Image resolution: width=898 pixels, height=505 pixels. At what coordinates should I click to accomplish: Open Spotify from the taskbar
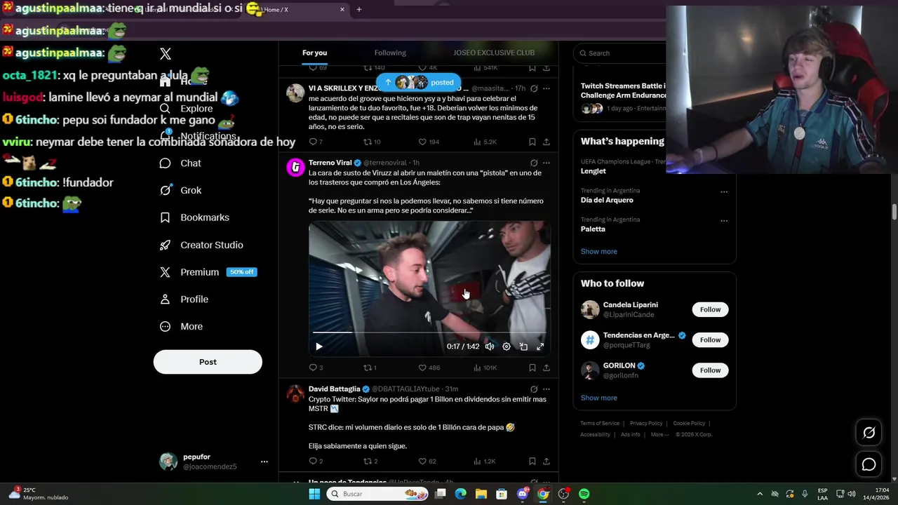tap(584, 494)
